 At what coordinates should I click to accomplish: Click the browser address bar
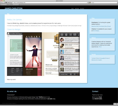50,3
